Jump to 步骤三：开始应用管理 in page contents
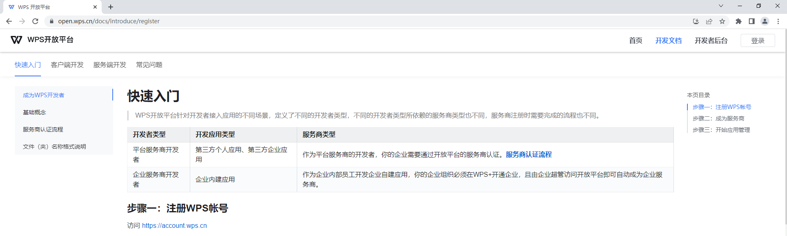787x236 pixels. 721,130
